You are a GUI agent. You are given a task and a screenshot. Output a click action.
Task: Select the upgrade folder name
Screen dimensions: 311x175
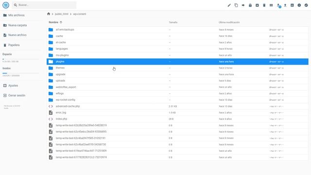tap(60, 74)
